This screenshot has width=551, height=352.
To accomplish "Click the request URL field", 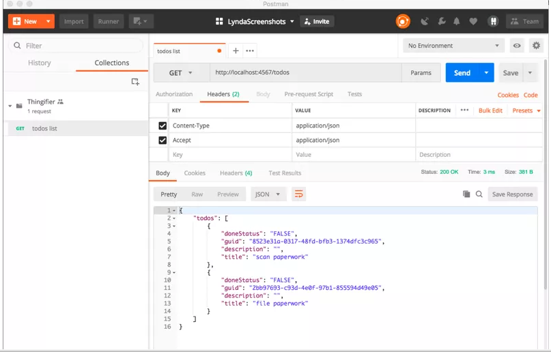I will coord(306,72).
